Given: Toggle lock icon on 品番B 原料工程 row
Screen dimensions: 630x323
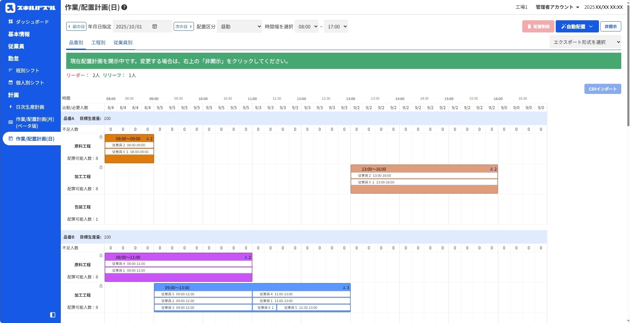Looking at the screenshot, I should 101,255.
